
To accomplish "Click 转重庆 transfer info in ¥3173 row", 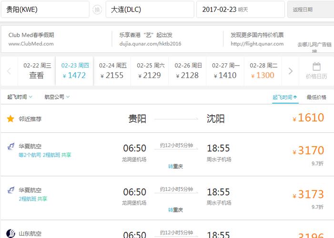I will point(175,210).
